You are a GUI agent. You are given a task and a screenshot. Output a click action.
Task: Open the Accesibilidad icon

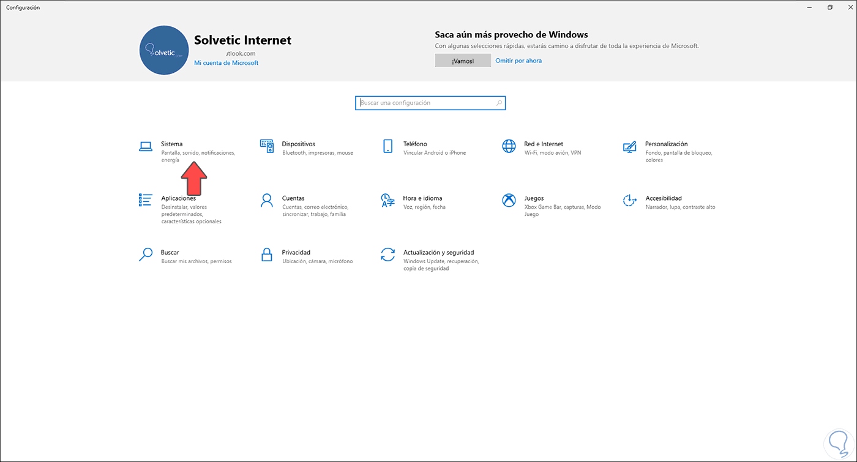click(629, 200)
